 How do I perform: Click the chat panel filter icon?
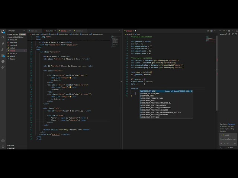coord(232,34)
